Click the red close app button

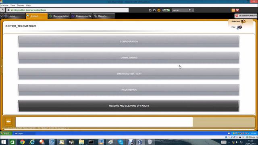click(x=237, y=10)
